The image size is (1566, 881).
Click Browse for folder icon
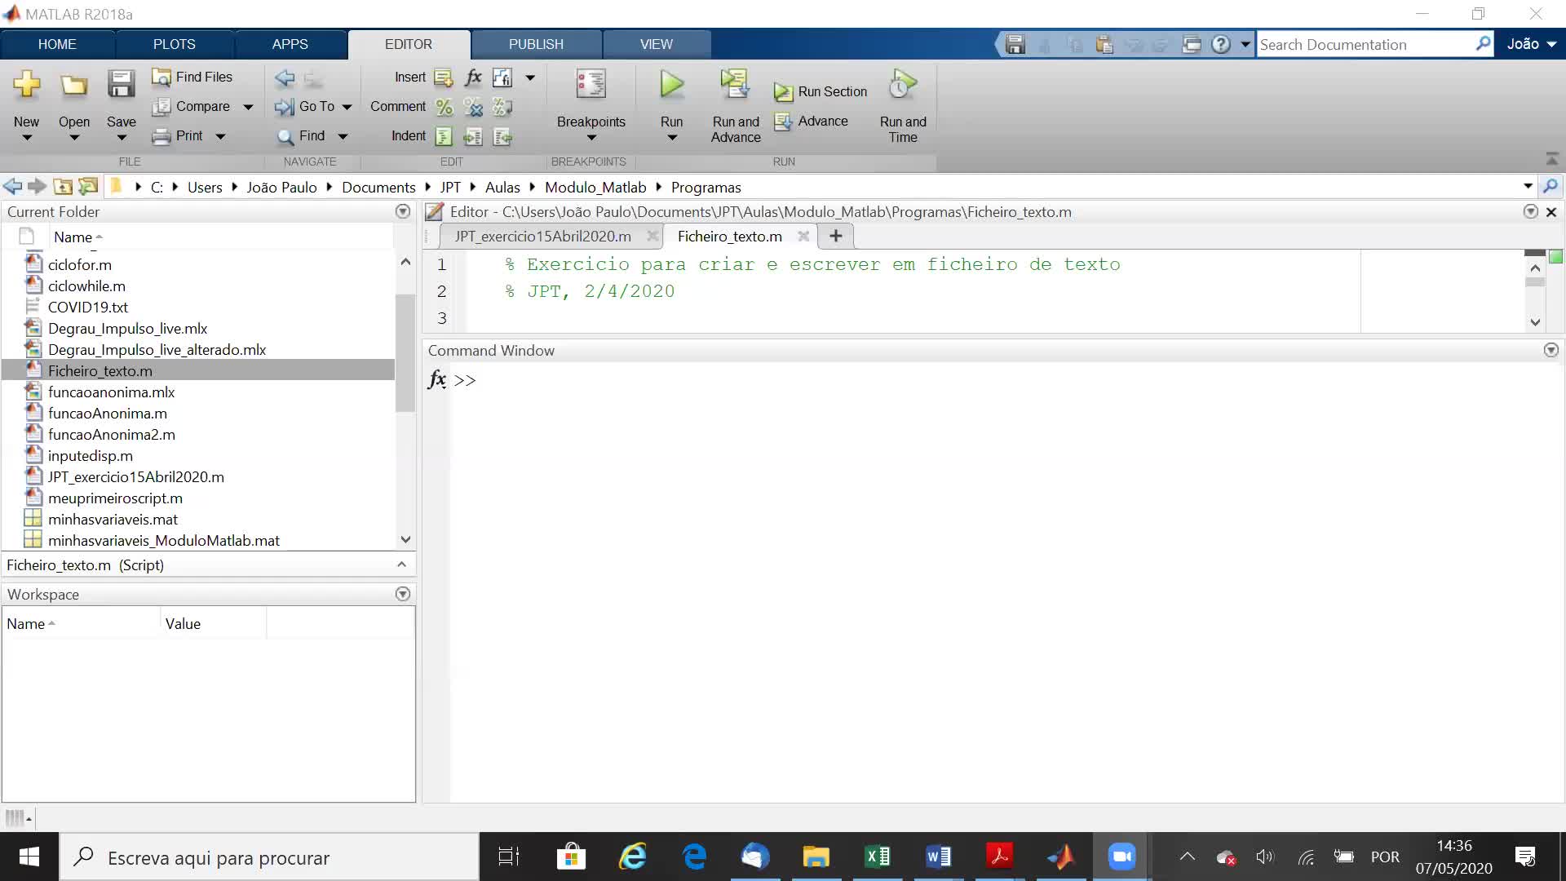(x=88, y=187)
